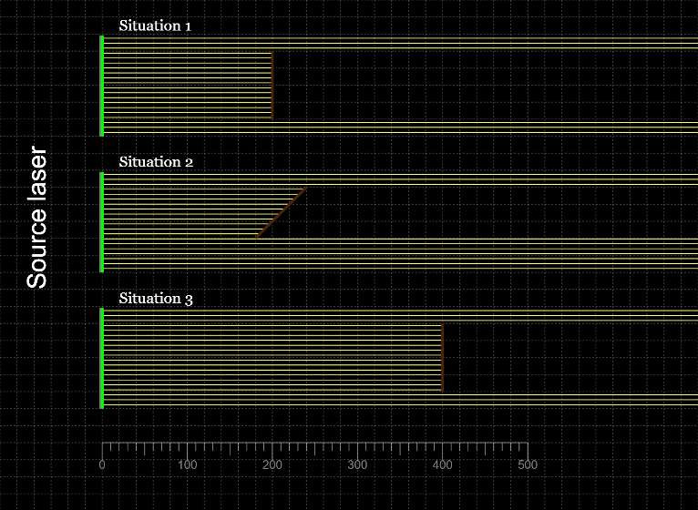The height and width of the screenshot is (510, 698).
Task: Click the 300 label on the ruler
Action: pos(357,465)
